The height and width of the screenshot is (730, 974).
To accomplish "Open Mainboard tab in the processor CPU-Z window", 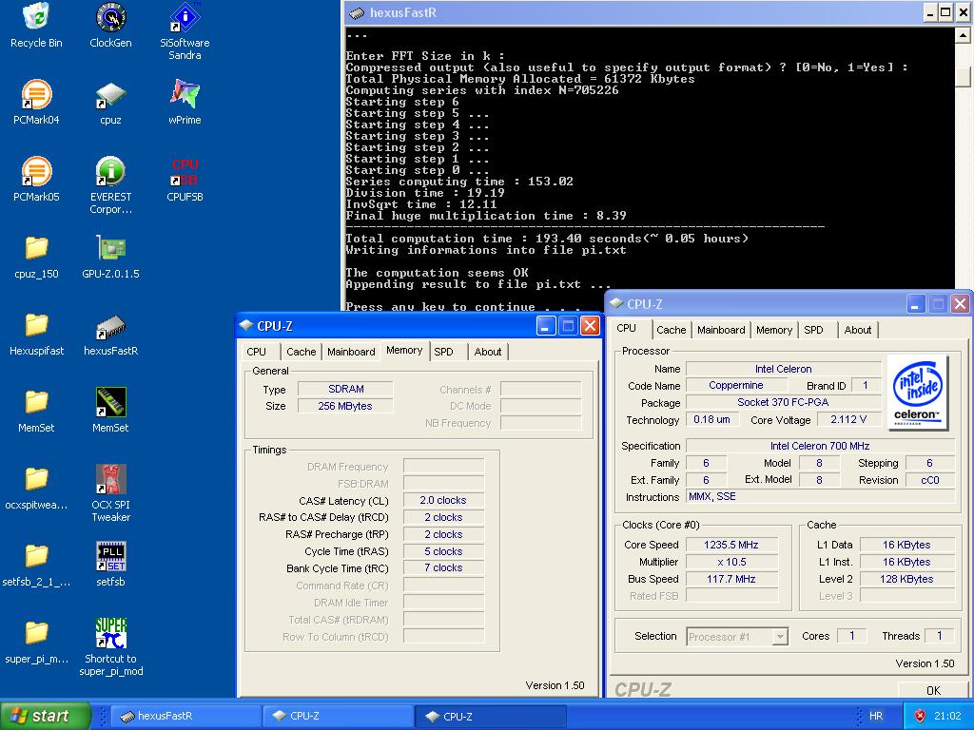I will pos(721,330).
